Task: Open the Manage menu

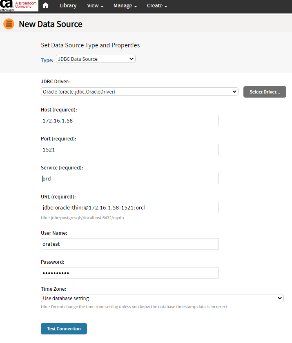Action: (x=123, y=6)
